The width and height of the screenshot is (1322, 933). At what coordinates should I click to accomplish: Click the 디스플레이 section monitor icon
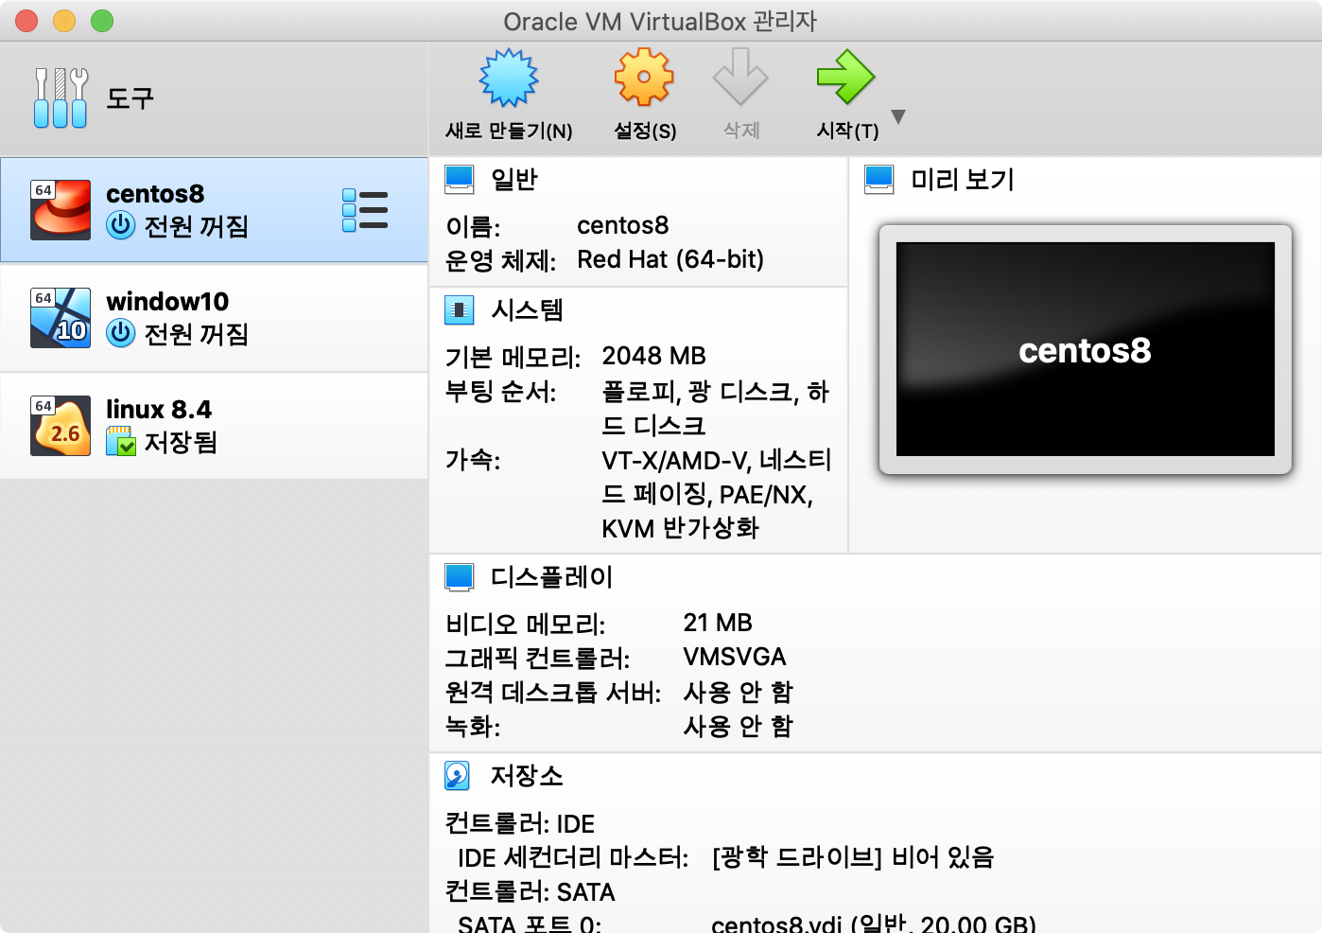460,576
